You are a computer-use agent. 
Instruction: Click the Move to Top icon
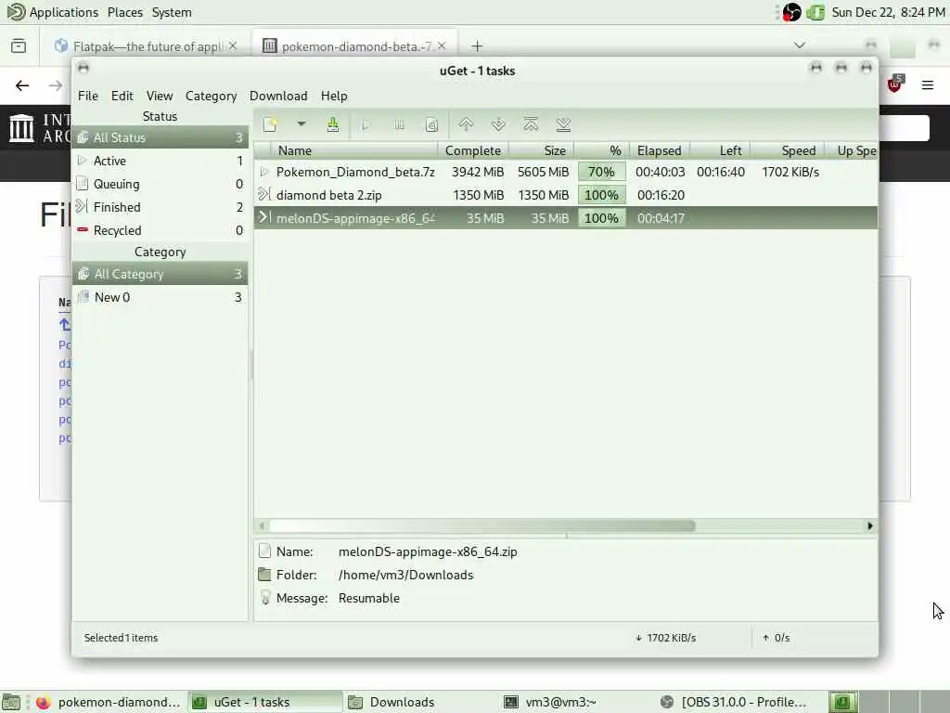531,125
